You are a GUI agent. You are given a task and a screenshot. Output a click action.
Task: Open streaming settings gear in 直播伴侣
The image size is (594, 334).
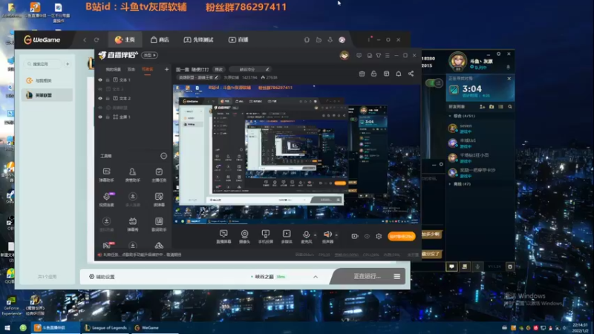pyautogui.click(x=379, y=236)
